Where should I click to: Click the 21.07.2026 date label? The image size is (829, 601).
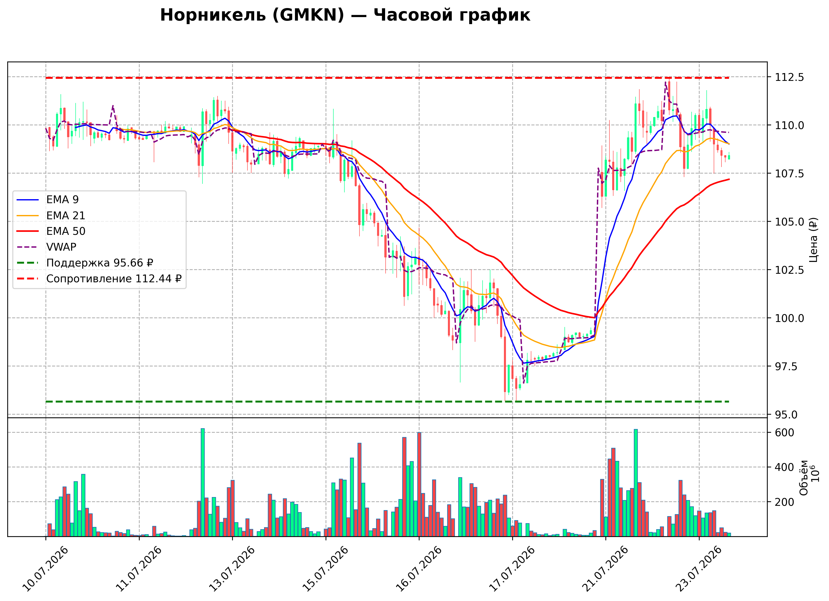coord(605,569)
